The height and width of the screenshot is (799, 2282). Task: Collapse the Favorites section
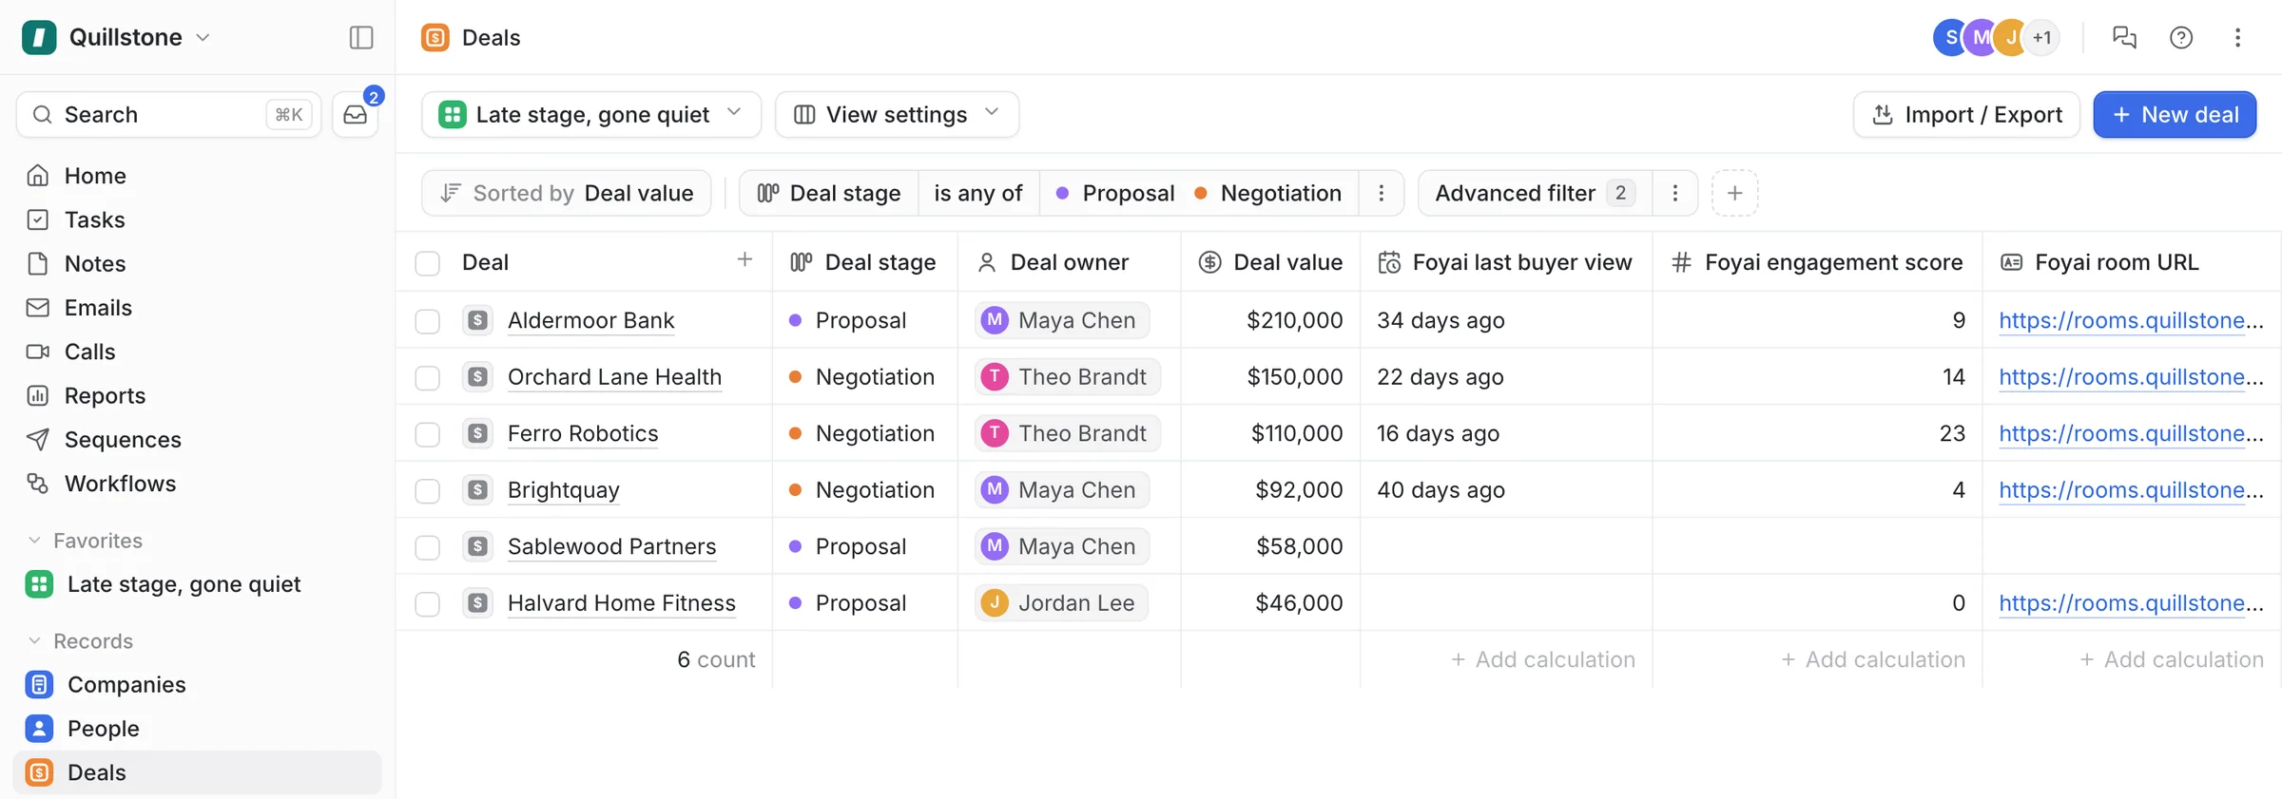tap(34, 541)
